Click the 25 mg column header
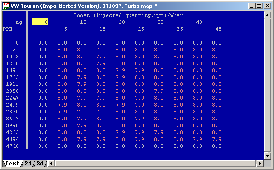Image resolution: width=274 pixels, height=170 pixels. [x=141, y=29]
